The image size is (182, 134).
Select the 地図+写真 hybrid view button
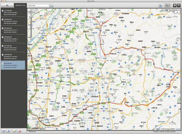[177, 11]
